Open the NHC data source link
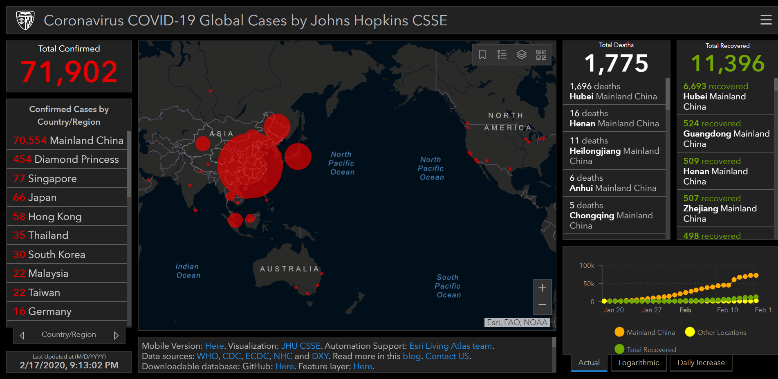The image size is (778, 379). click(283, 356)
